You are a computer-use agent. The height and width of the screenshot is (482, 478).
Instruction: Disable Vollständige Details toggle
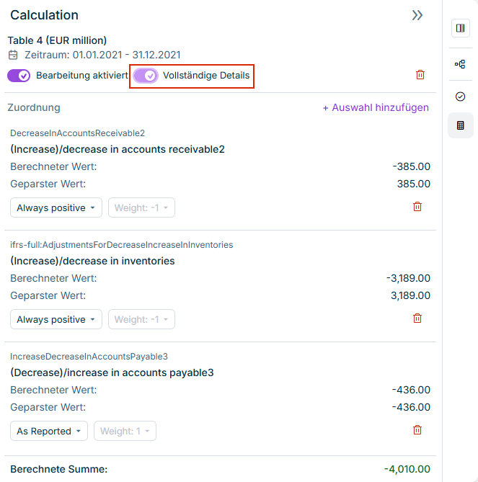pyautogui.click(x=146, y=76)
